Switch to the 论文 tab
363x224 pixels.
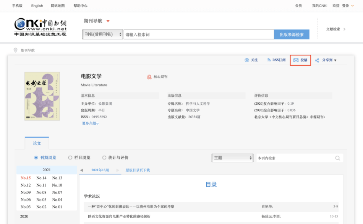pos(37,143)
